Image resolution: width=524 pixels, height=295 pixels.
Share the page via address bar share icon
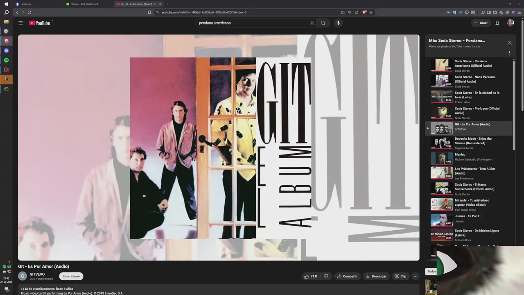pos(357,12)
